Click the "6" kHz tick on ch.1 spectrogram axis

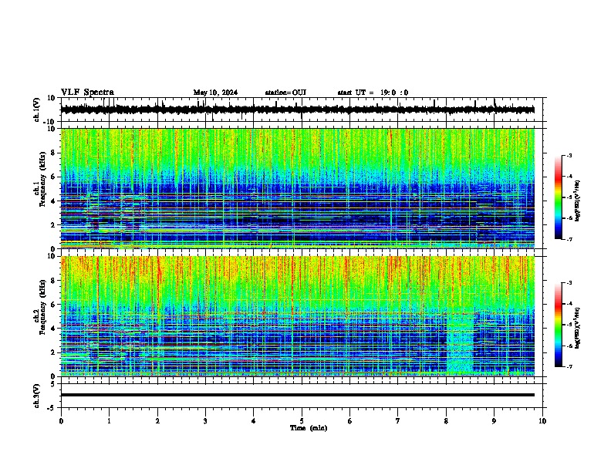[x=54, y=177]
